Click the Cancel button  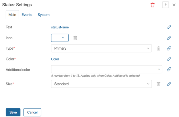[32, 112]
